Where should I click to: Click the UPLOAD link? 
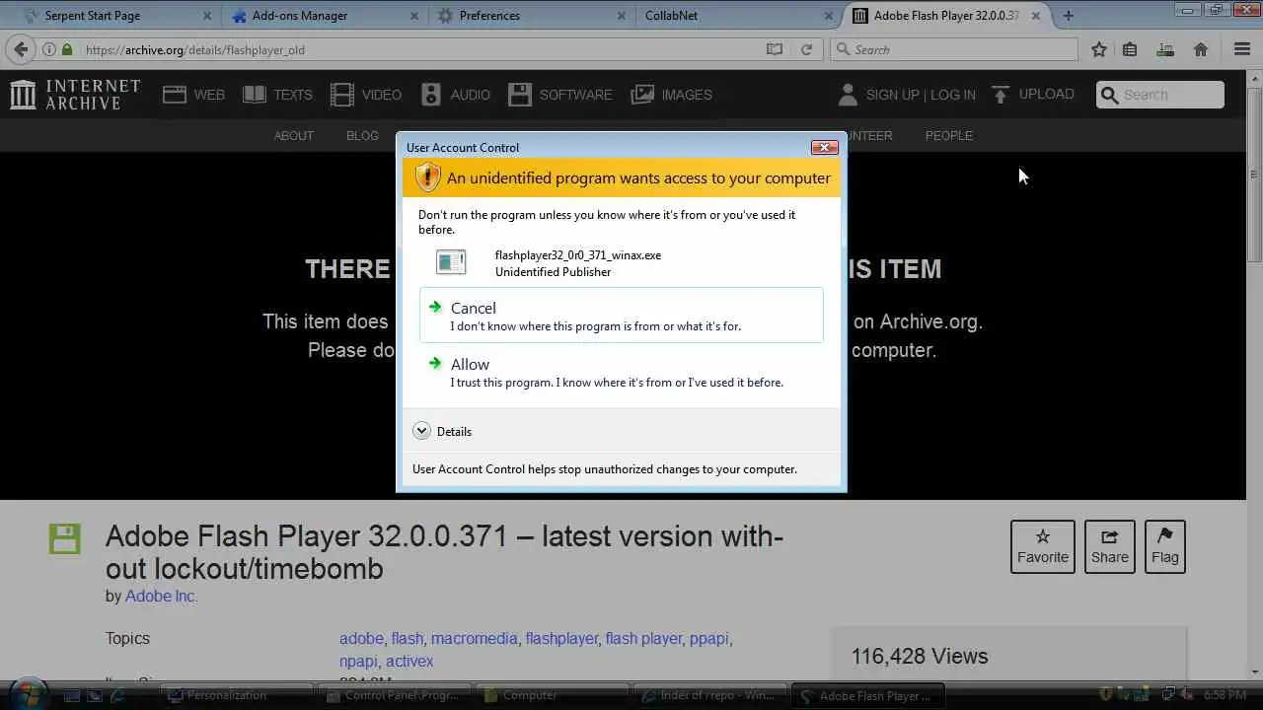point(1032,95)
